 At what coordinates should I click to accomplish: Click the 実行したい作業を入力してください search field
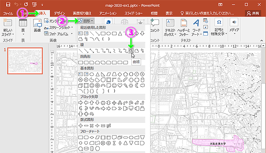[207, 13]
